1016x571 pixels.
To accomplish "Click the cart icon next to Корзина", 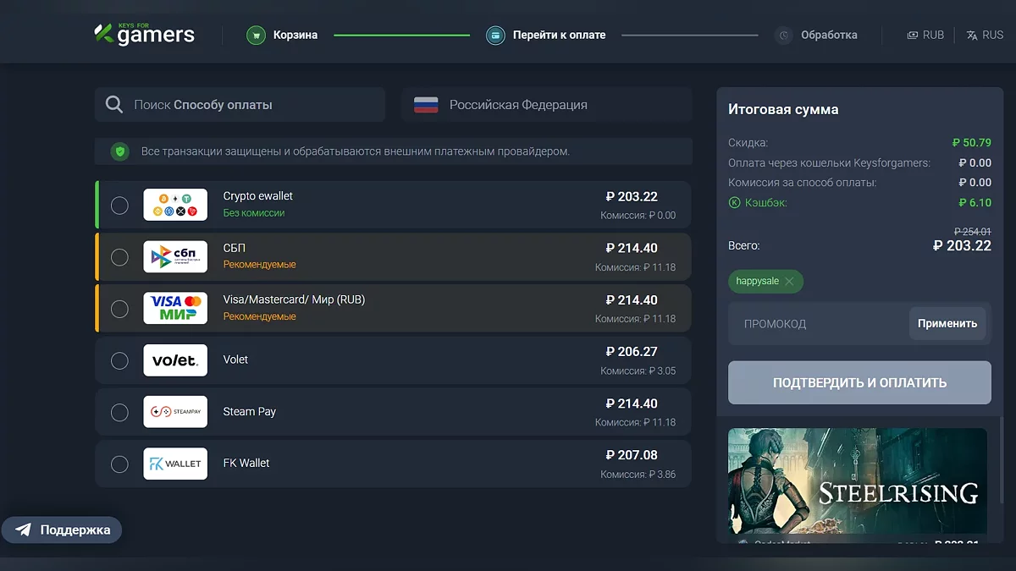I will point(256,36).
